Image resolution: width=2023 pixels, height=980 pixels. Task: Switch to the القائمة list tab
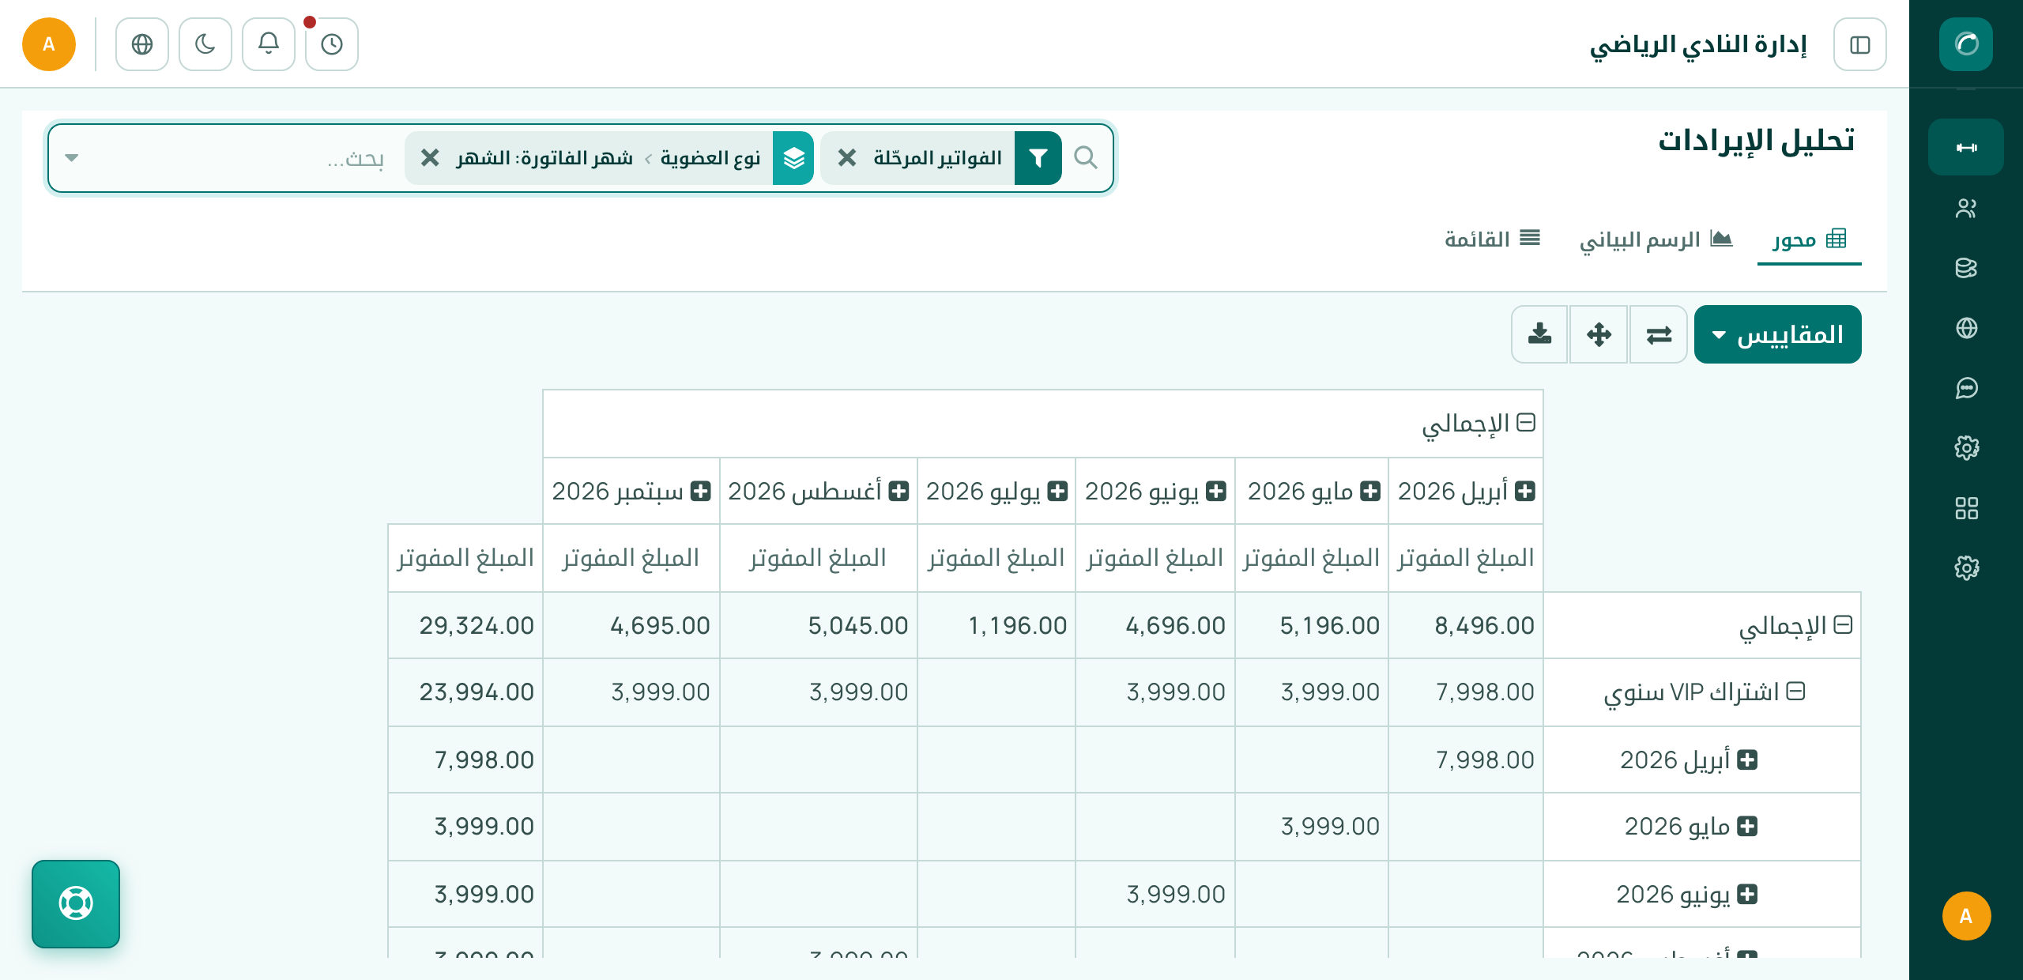[1492, 239]
